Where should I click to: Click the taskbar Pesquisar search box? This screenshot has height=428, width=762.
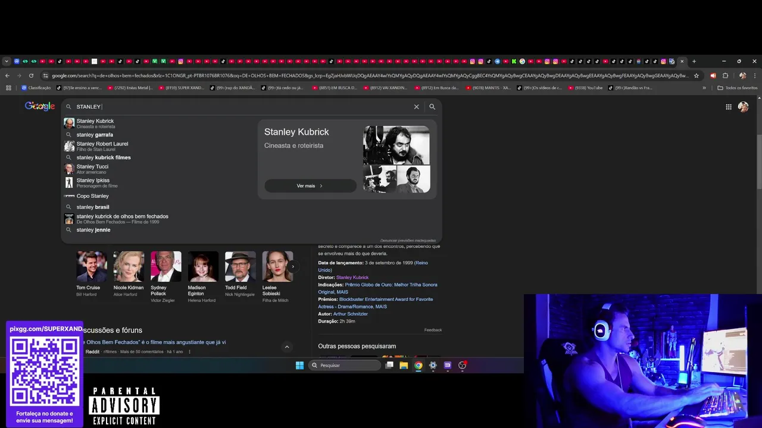coord(345,366)
